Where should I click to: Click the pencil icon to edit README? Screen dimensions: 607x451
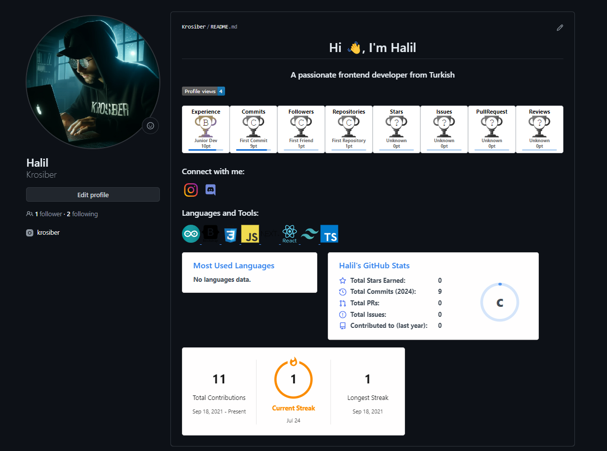click(x=560, y=28)
